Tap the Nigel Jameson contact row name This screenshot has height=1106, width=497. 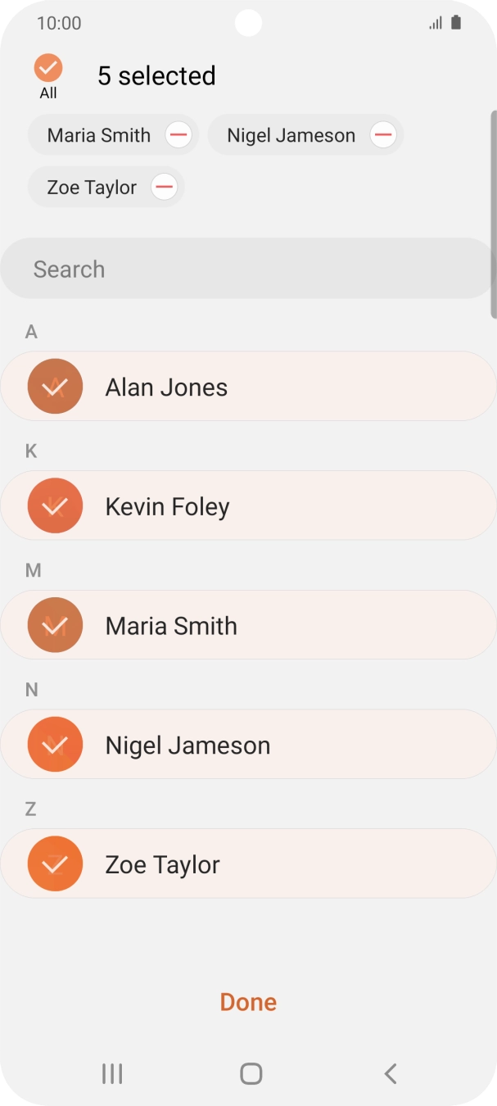click(188, 746)
